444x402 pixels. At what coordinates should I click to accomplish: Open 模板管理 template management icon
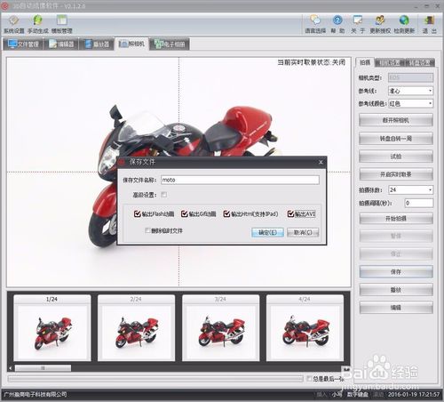[x=62, y=24]
